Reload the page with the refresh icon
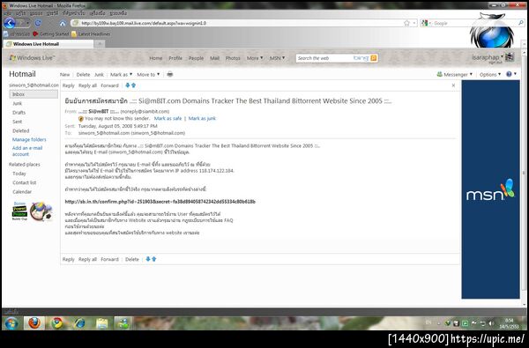 pos(38,23)
